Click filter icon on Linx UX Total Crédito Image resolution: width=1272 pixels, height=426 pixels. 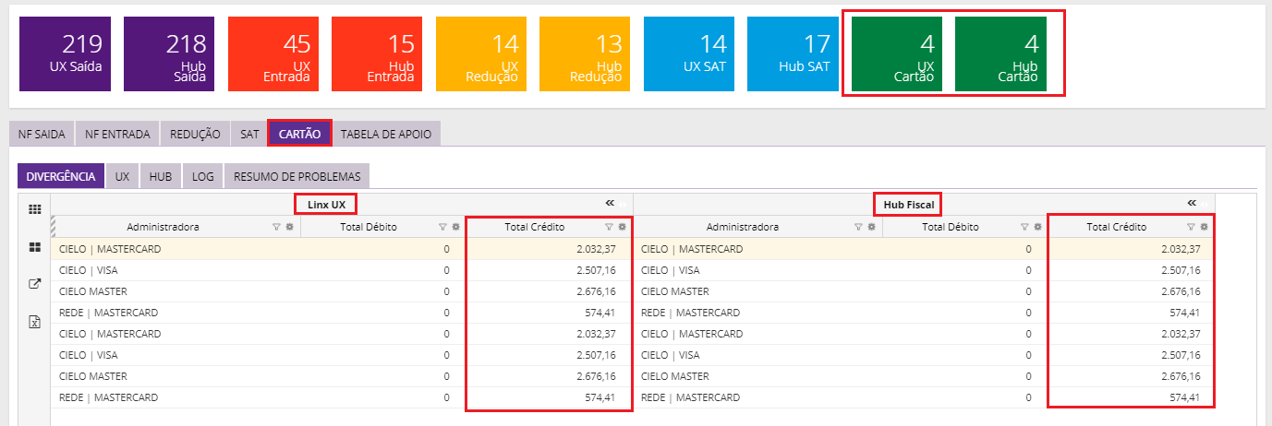pos(609,227)
